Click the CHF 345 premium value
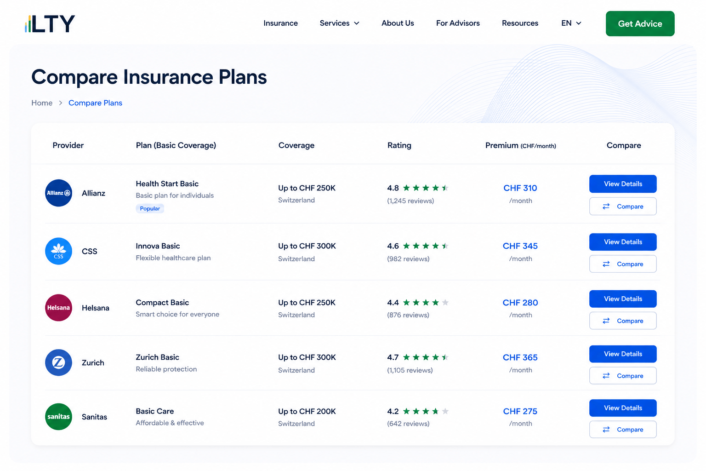 tap(520, 246)
